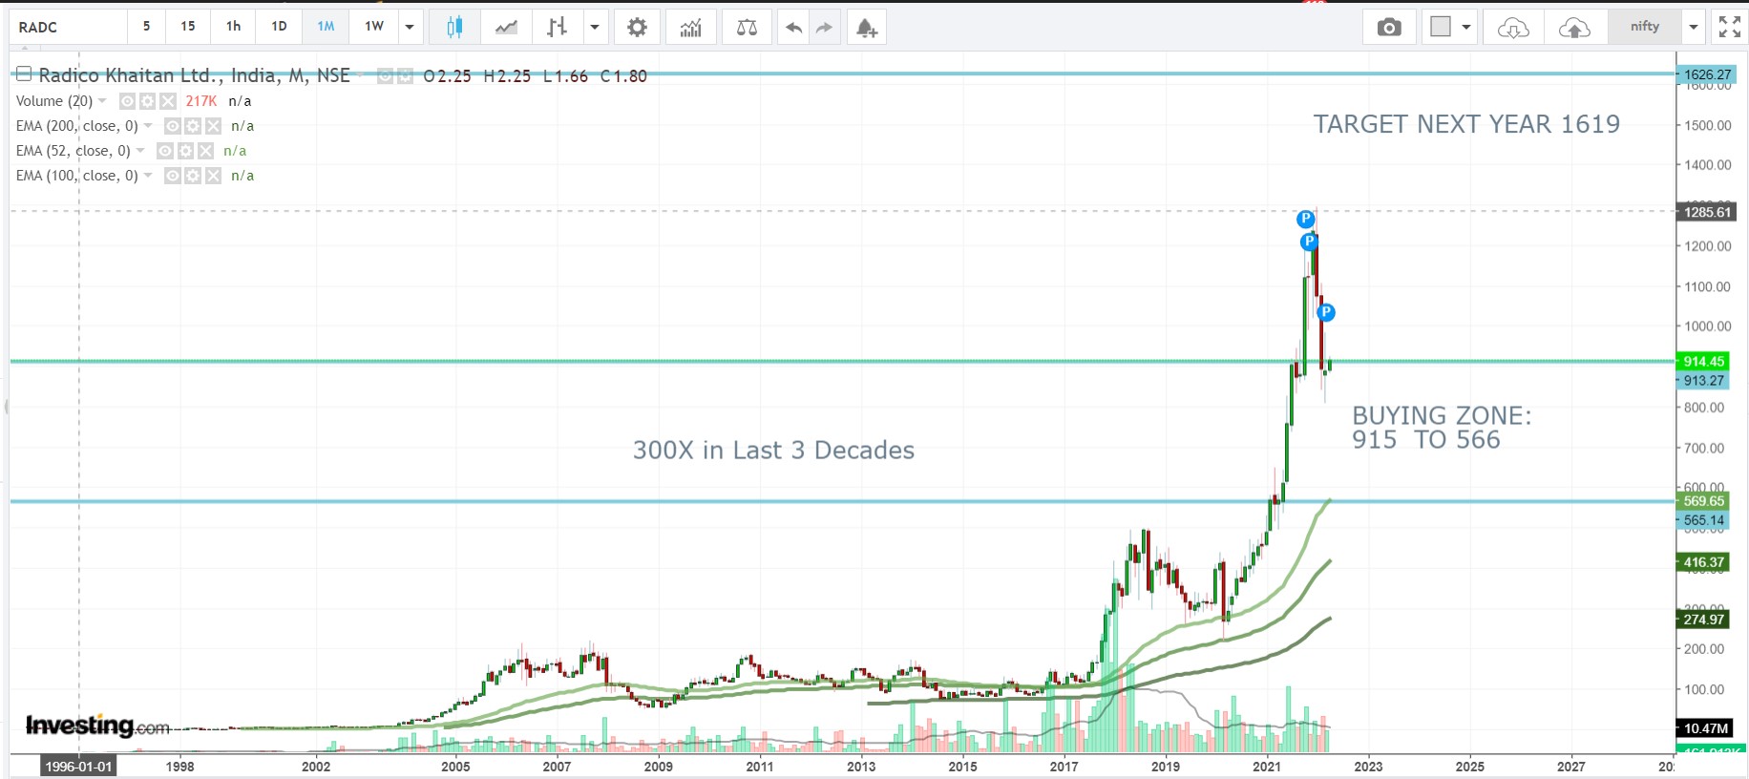Open the indicators chart icon
The height and width of the screenshot is (779, 1749).
691,27
